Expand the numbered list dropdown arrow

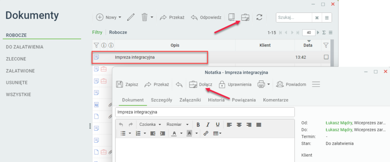tap(145, 134)
